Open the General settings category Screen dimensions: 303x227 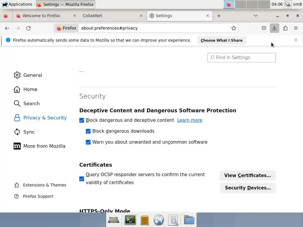[x=33, y=75]
